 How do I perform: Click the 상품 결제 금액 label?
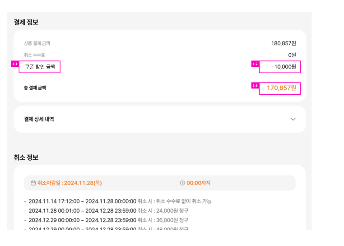point(37,43)
